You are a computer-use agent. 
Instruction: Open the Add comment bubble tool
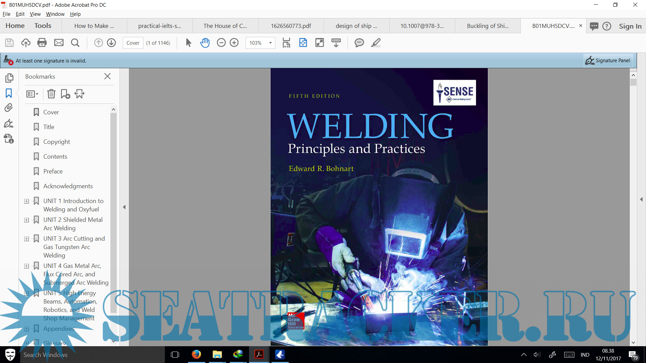359,43
